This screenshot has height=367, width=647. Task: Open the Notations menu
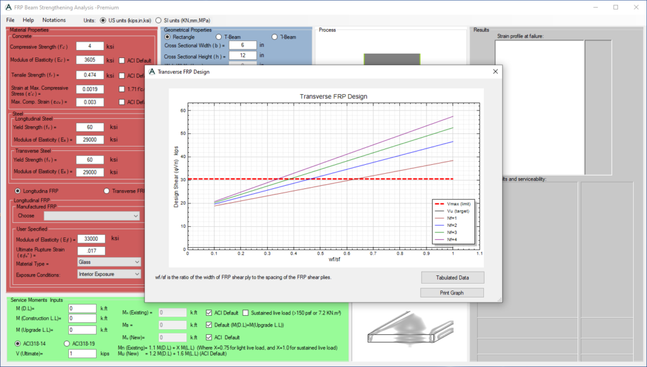(54, 20)
